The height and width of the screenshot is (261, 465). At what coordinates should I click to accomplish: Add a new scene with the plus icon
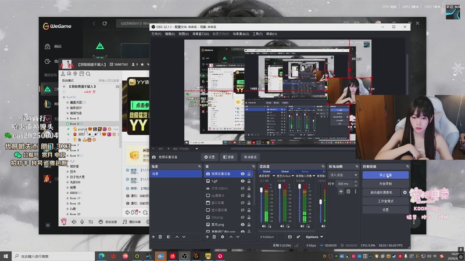click(153, 237)
